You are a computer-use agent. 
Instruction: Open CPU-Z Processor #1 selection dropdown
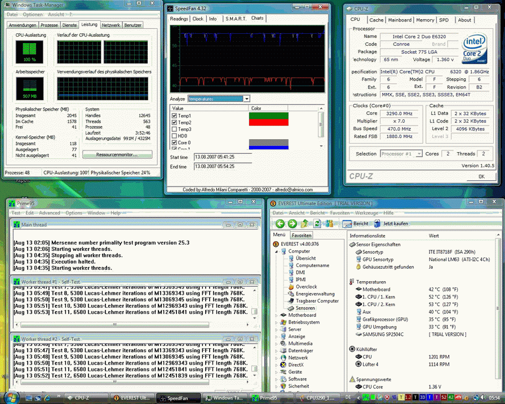419,154
